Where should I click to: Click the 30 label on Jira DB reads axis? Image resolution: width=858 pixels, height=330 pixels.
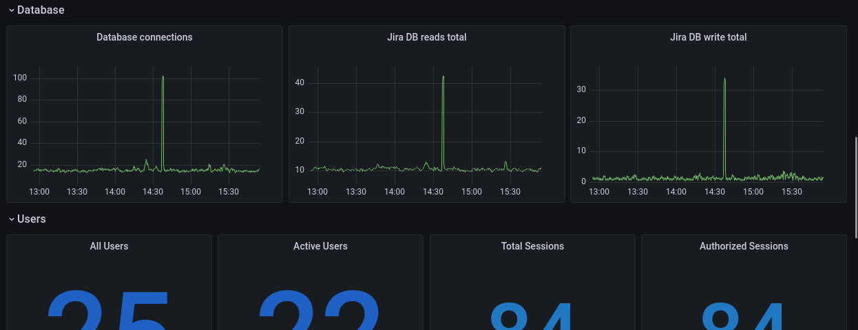point(300,111)
